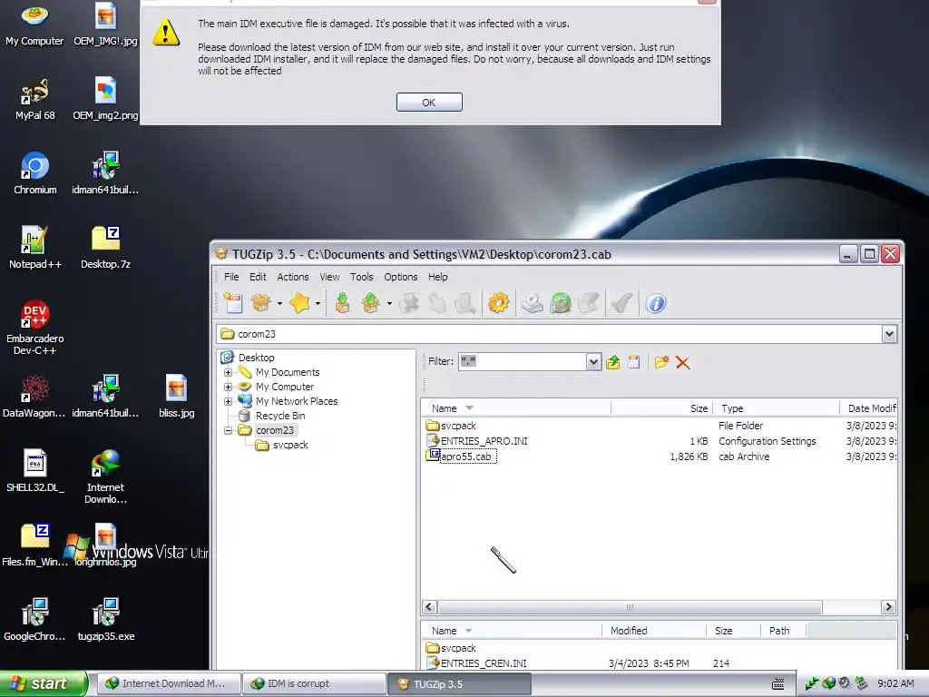Click the Add files to archive toolbar icon
Screen dimensions: 929x697
click(342, 303)
